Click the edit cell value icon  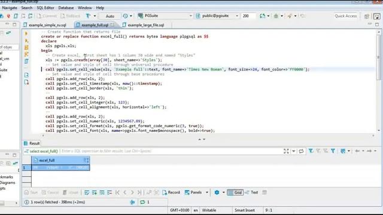(x=87, y=192)
